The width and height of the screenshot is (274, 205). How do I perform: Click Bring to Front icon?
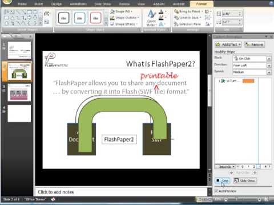pyautogui.click(x=176, y=11)
